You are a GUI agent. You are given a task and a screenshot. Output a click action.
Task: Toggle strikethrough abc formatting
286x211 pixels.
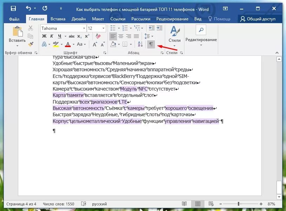[72, 36]
